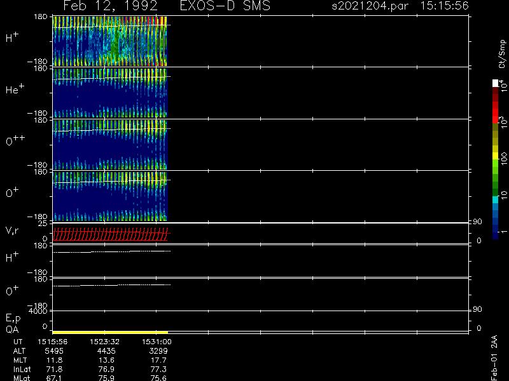This screenshot has height=381, width=509.
Task: Click the 'Ct/Smp' color scale unit label
Action: tap(503, 54)
